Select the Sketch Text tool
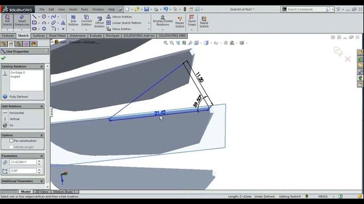The height and width of the screenshot is (204, 364). coord(63,23)
